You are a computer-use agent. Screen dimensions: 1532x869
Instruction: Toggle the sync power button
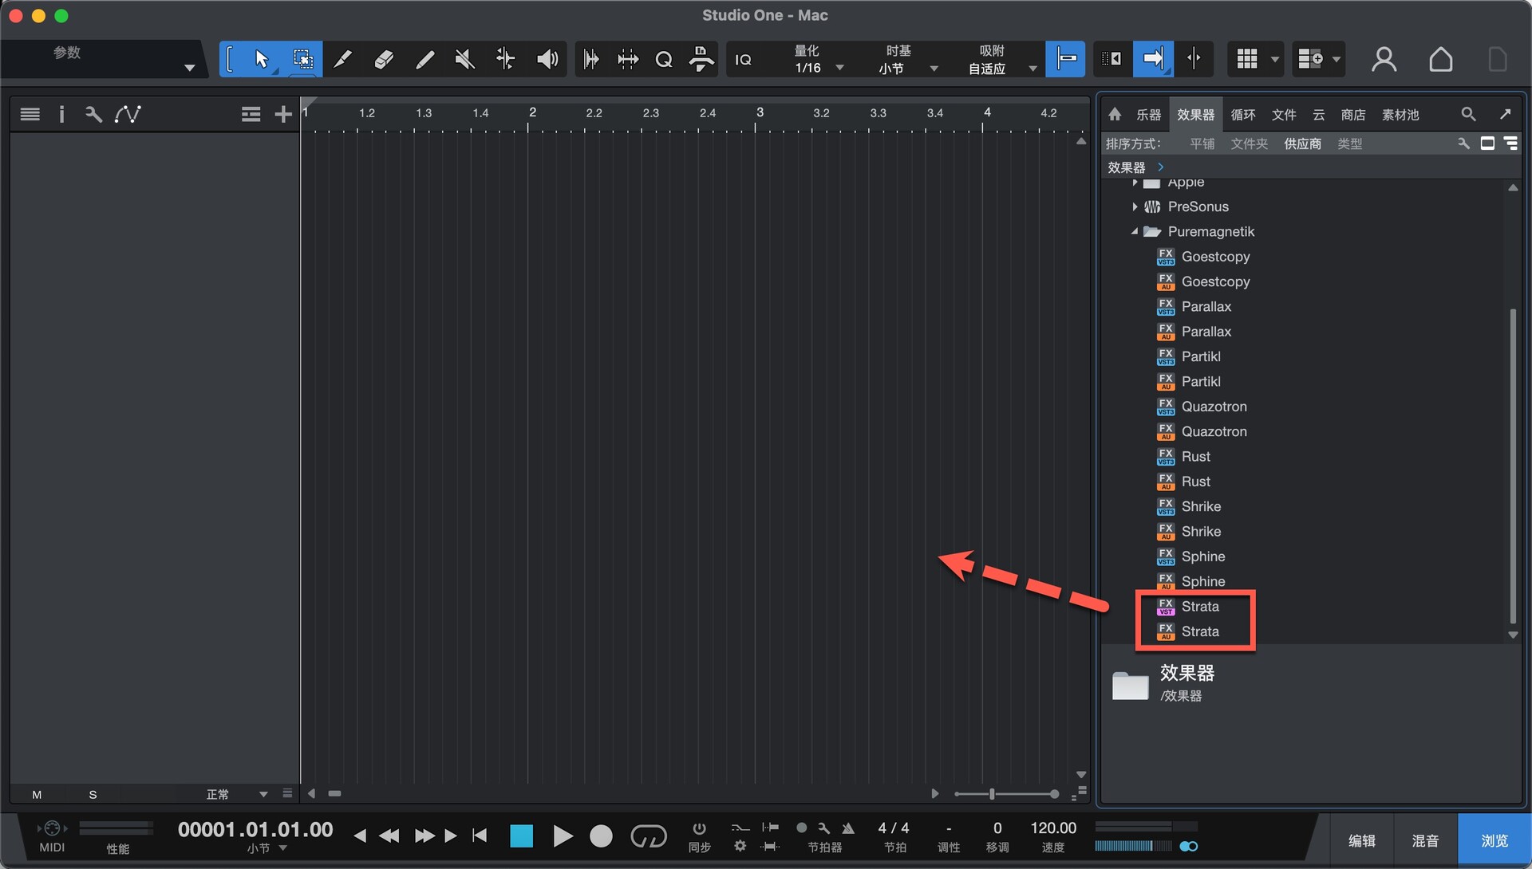pos(699,828)
